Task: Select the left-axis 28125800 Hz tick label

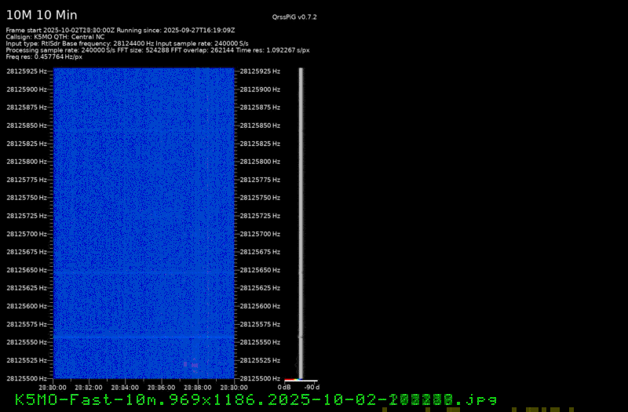Action: (x=27, y=162)
